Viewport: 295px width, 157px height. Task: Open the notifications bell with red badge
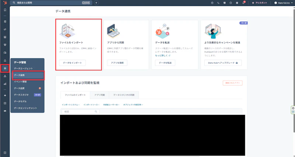coord(243,3)
